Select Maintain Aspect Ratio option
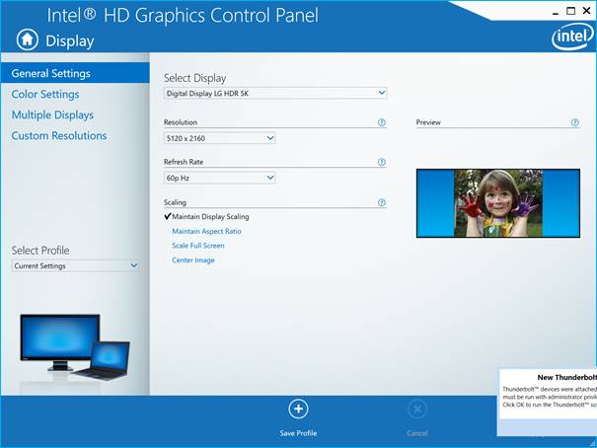The image size is (597, 448). [206, 232]
